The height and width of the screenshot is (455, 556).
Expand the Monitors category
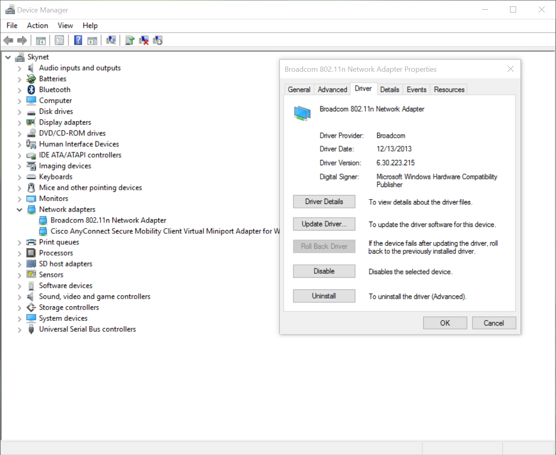[x=19, y=199]
